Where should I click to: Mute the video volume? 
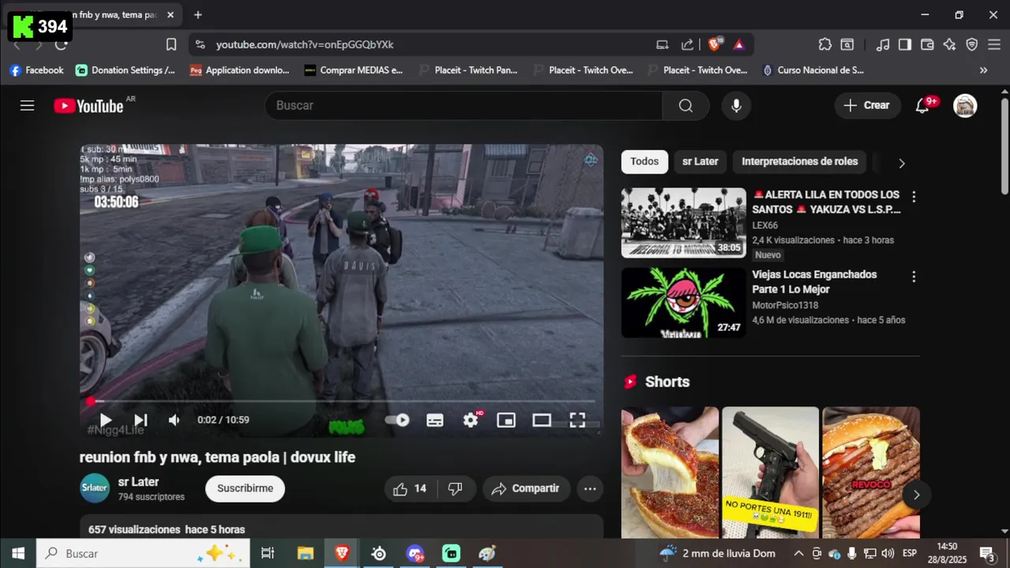pos(174,420)
